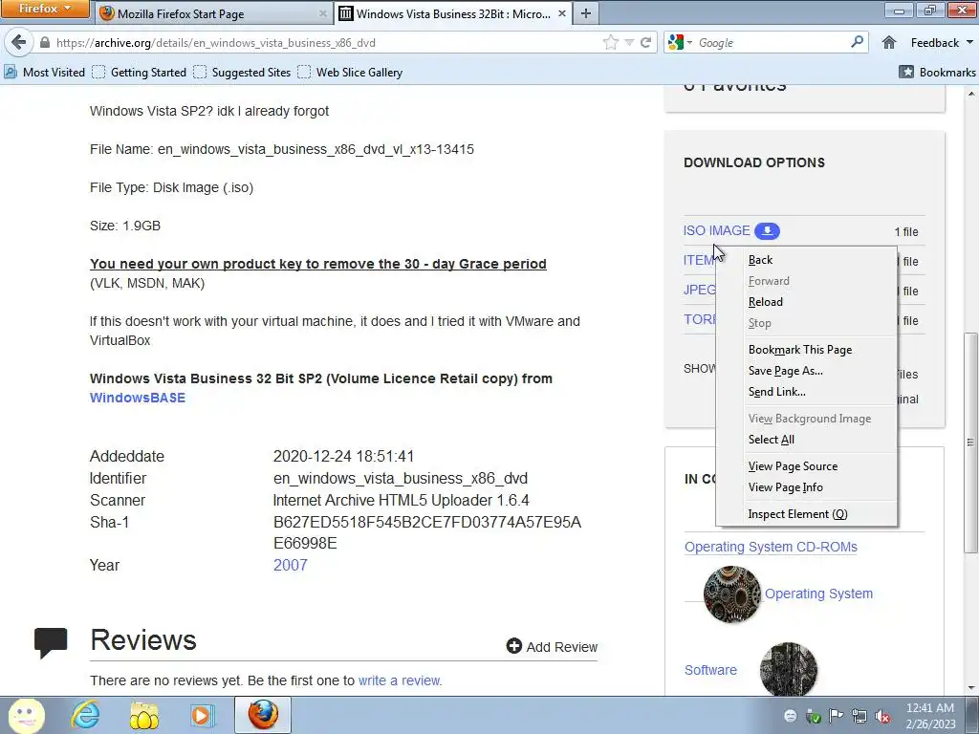The width and height of the screenshot is (979, 734).
Task: Click the Back arrow navigation button
Action: tap(19, 42)
